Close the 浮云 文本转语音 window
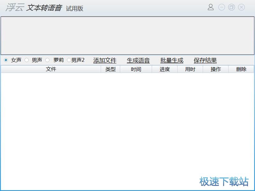Screen dimensions: 255x191 (241, 7)
